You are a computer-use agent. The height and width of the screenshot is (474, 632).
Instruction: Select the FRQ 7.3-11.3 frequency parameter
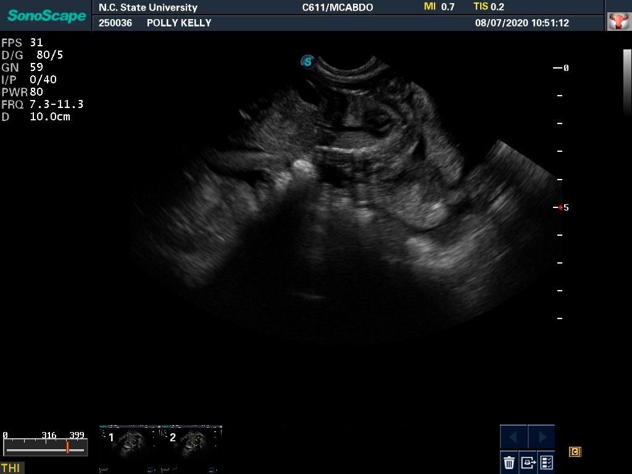click(42, 104)
